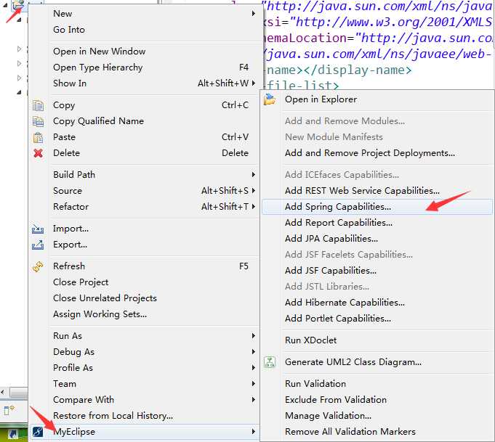Open the MyEclipse submenu
The image size is (495, 442).
pyautogui.click(x=144, y=432)
